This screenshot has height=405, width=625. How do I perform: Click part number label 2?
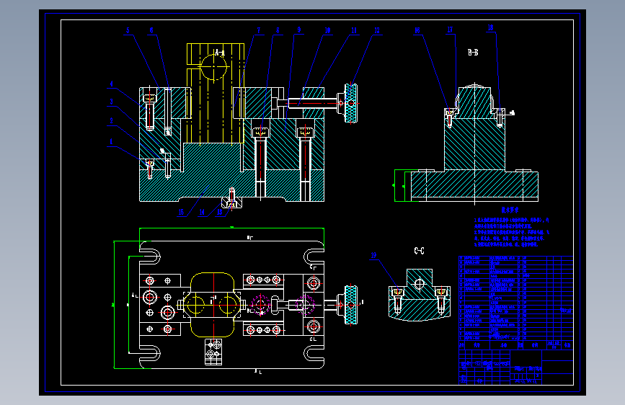(111, 121)
